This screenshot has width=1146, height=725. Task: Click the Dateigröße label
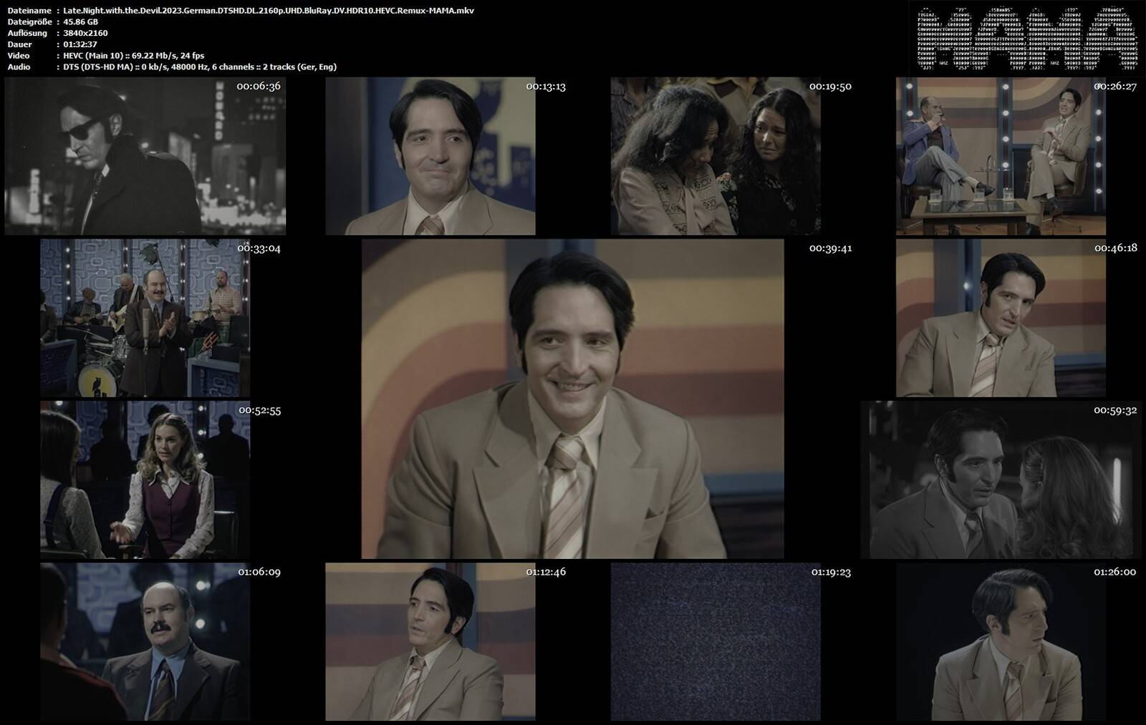(x=29, y=21)
